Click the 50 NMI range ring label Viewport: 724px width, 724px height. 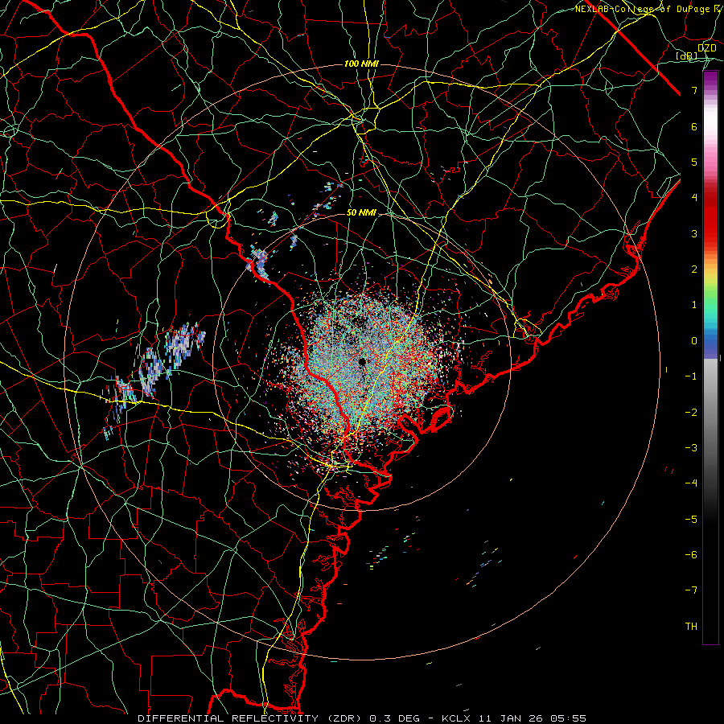point(361,212)
